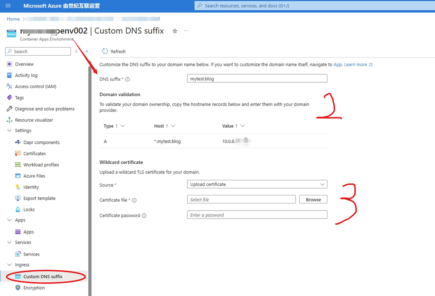Click the favorite star icon next to title
The width and height of the screenshot is (435, 296).
(175, 31)
